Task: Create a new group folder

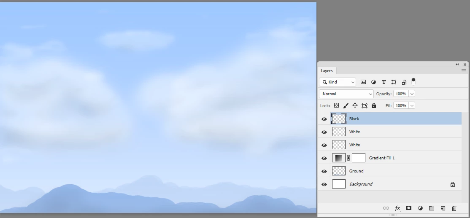Action: point(432,208)
